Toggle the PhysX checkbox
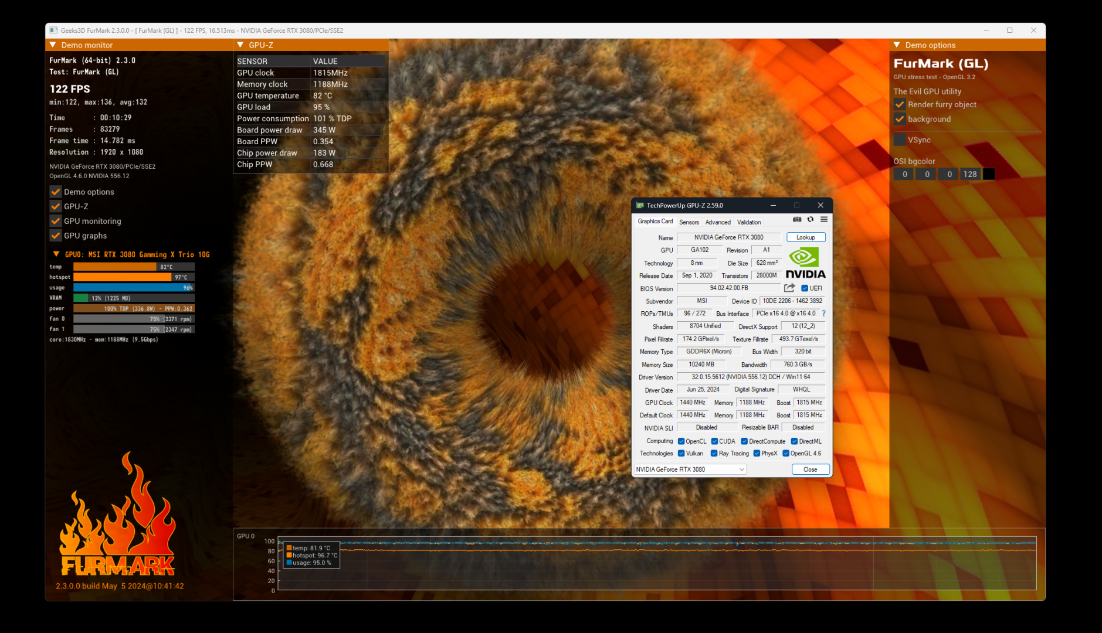Screen dimensions: 1102x633 757,453
